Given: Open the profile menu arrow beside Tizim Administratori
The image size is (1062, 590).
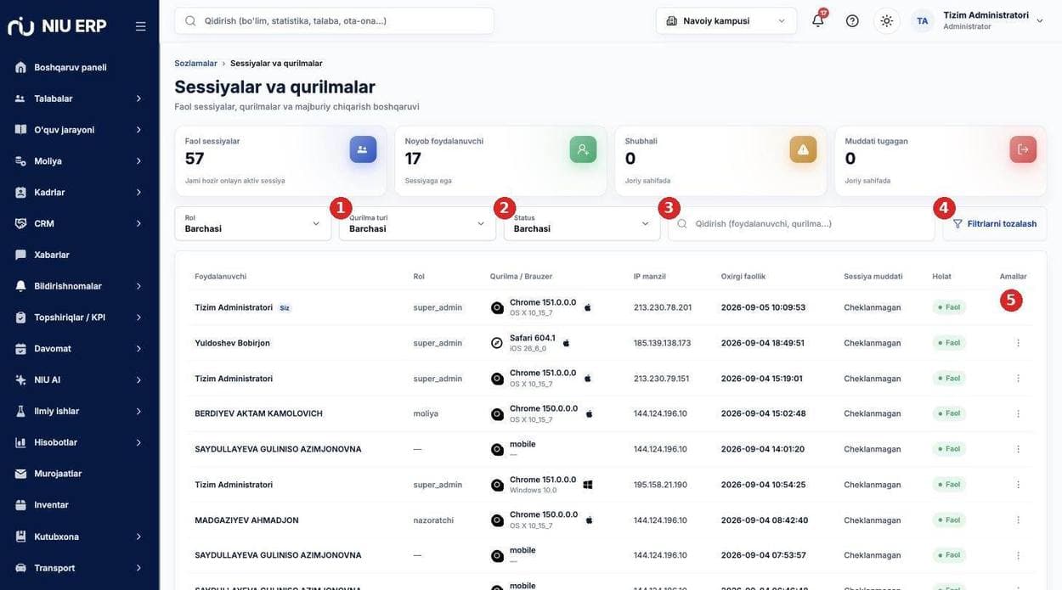Looking at the screenshot, I should [1039, 20].
